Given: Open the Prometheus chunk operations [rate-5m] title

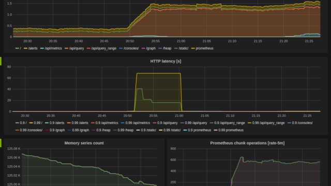Looking at the screenshot, I should (x=247, y=143).
